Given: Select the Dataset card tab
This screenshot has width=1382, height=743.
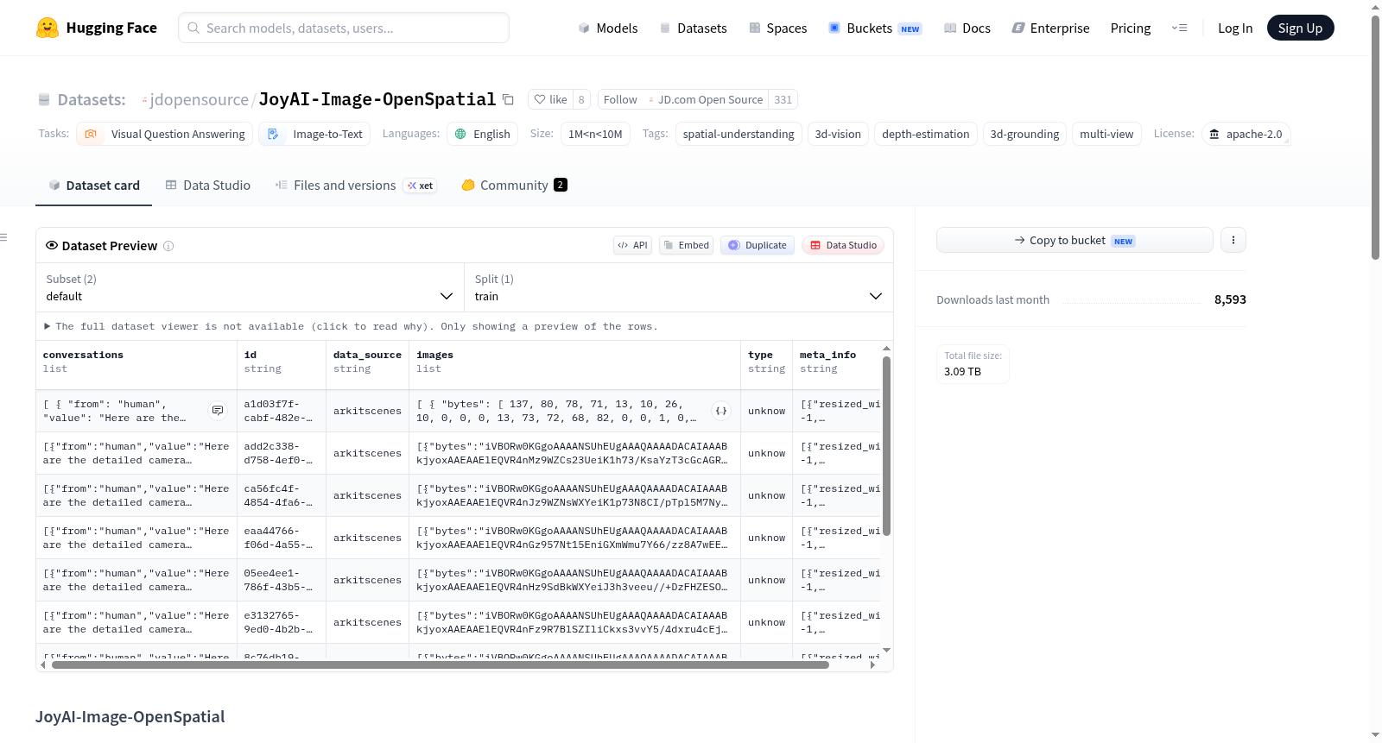Looking at the screenshot, I should click(94, 185).
